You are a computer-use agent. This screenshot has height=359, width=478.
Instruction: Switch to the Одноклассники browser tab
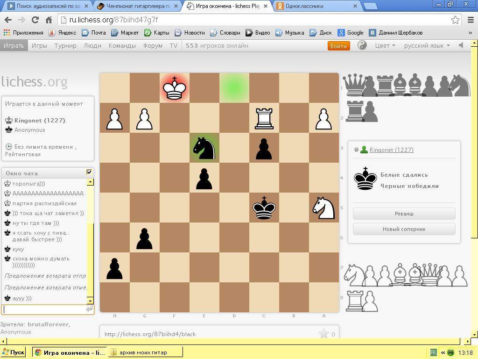(316, 6)
